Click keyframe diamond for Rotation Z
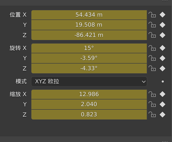Screen dimensions: 172x142 (x=162, y=69)
